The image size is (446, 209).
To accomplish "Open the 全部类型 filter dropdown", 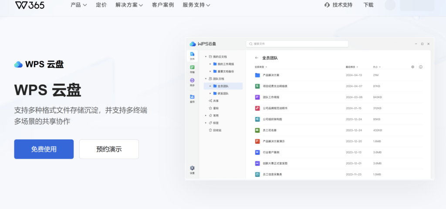I will click(x=261, y=67).
